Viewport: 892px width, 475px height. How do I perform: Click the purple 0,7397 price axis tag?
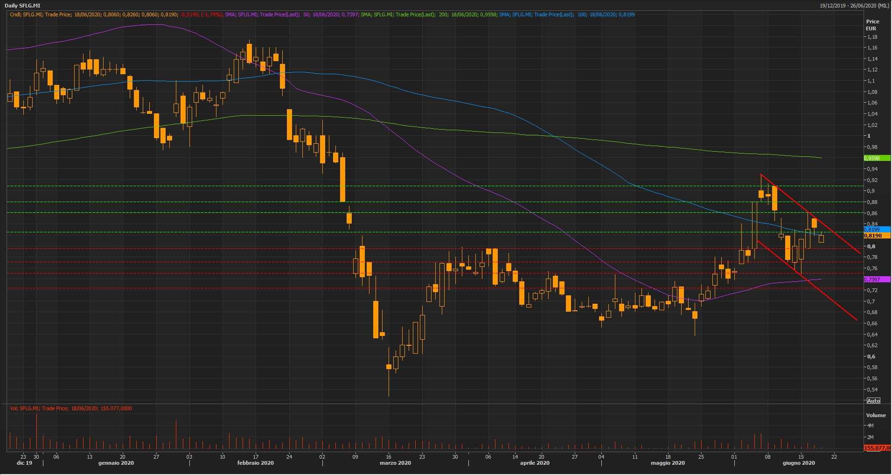877,279
